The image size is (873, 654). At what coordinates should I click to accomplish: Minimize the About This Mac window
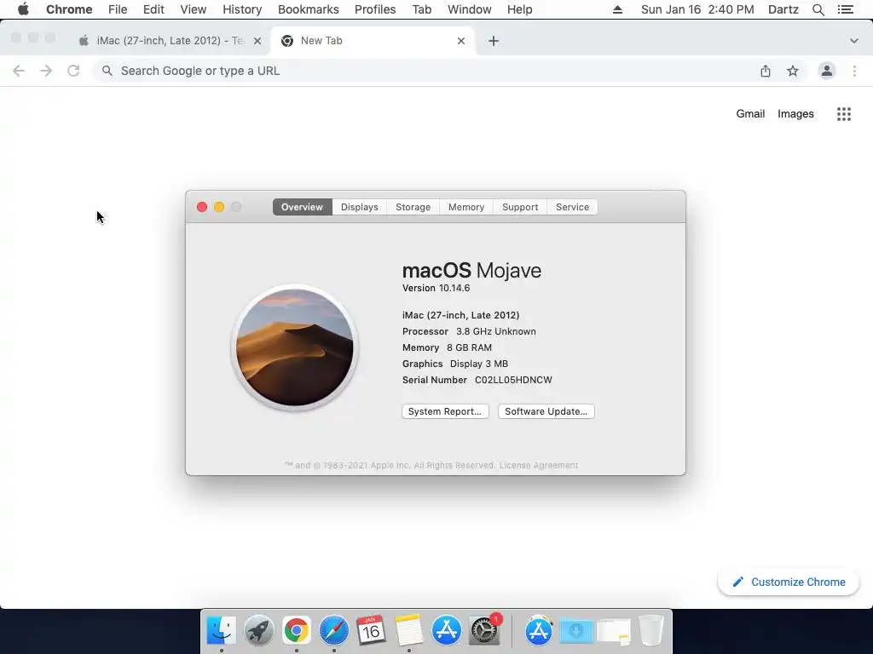219,207
